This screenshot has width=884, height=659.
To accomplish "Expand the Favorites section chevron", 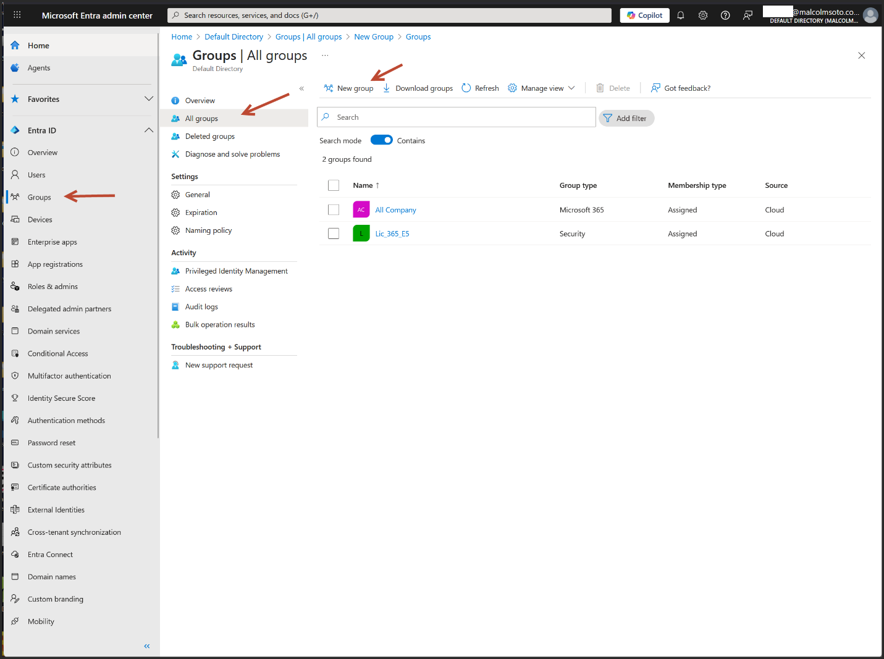I will (x=148, y=99).
